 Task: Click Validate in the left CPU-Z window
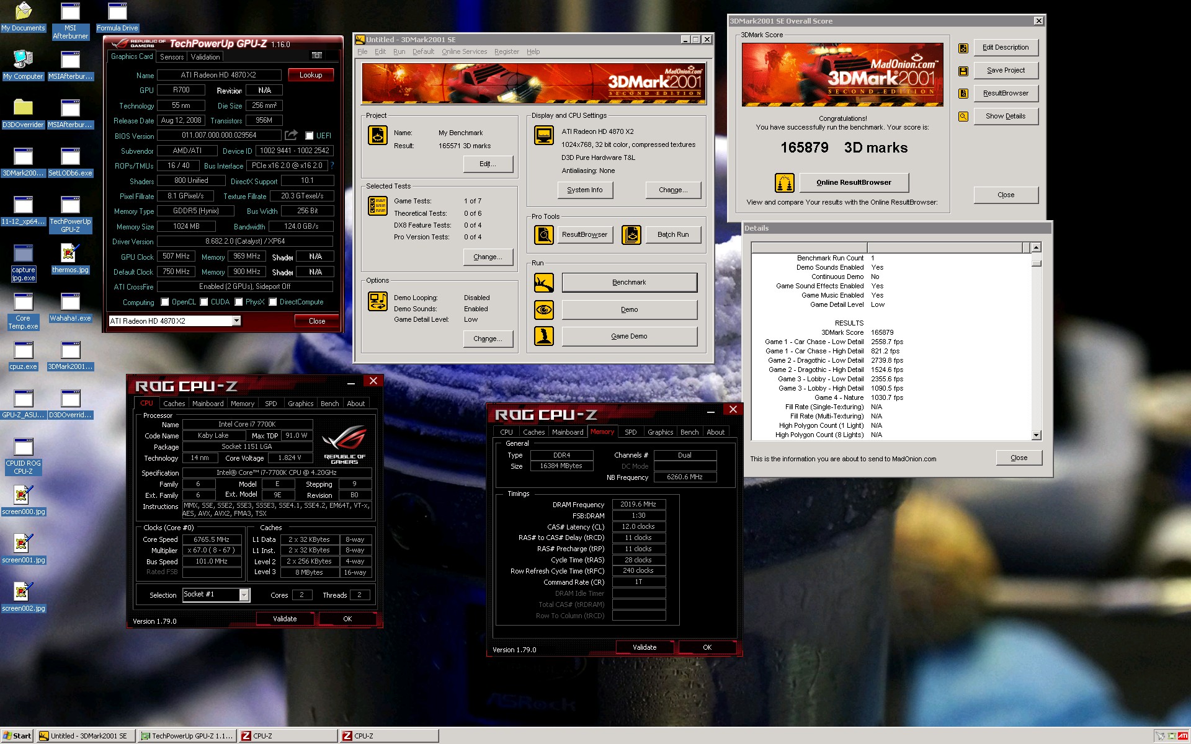[285, 619]
